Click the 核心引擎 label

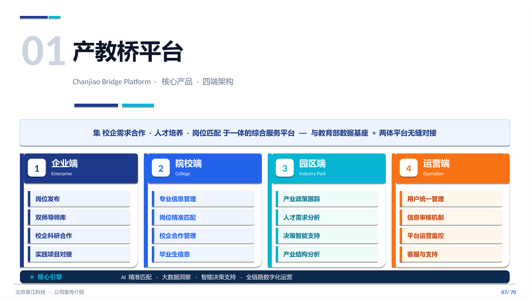[x=50, y=277]
